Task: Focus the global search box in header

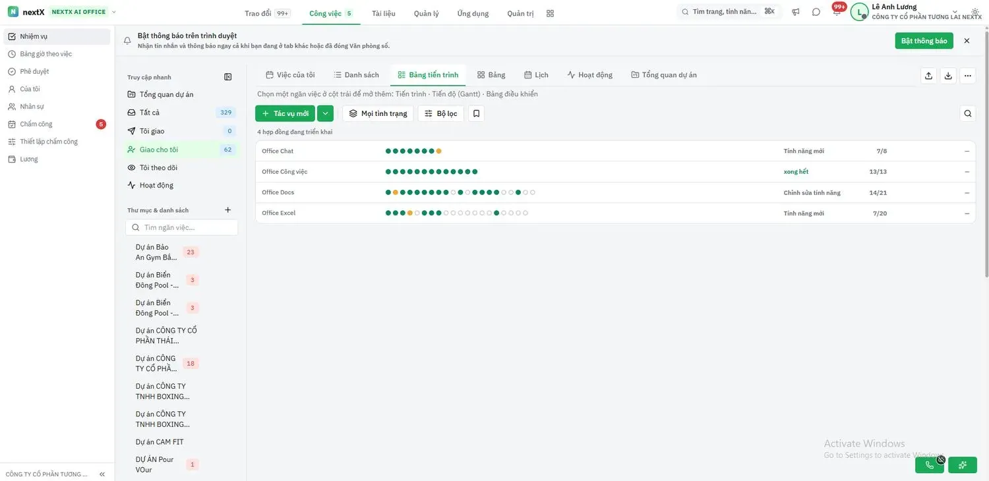Action: coord(729,12)
